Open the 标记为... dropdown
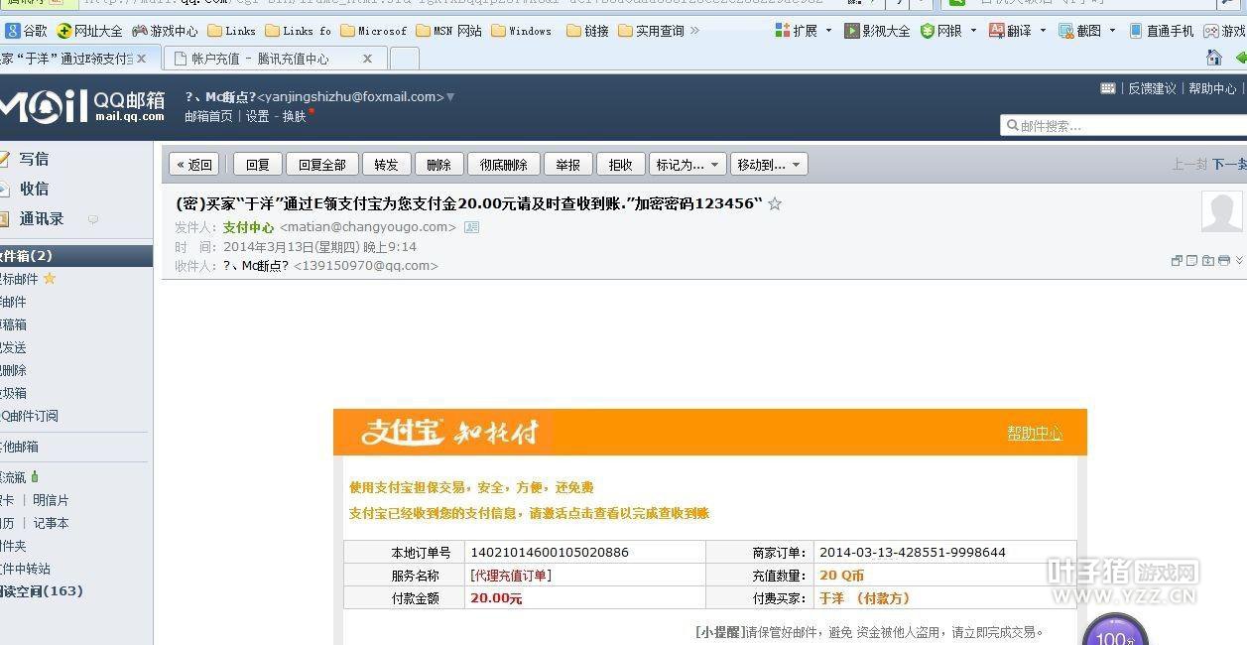 (687, 165)
